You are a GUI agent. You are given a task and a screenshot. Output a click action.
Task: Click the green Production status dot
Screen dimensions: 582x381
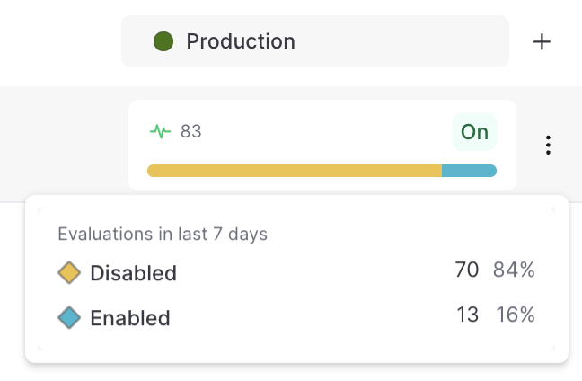[163, 41]
